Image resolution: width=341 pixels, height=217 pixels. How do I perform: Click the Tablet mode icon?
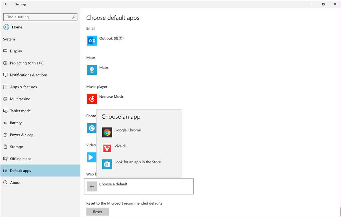(x=5, y=111)
